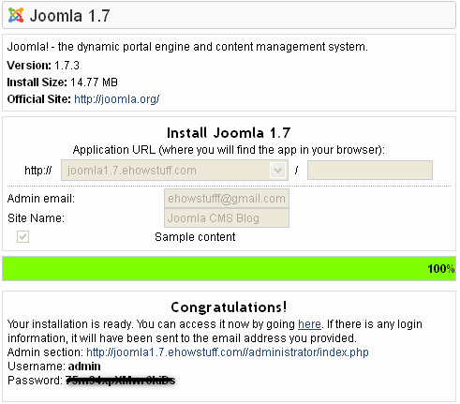Expand the domain dropdown arrow

[x=277, y=171]
